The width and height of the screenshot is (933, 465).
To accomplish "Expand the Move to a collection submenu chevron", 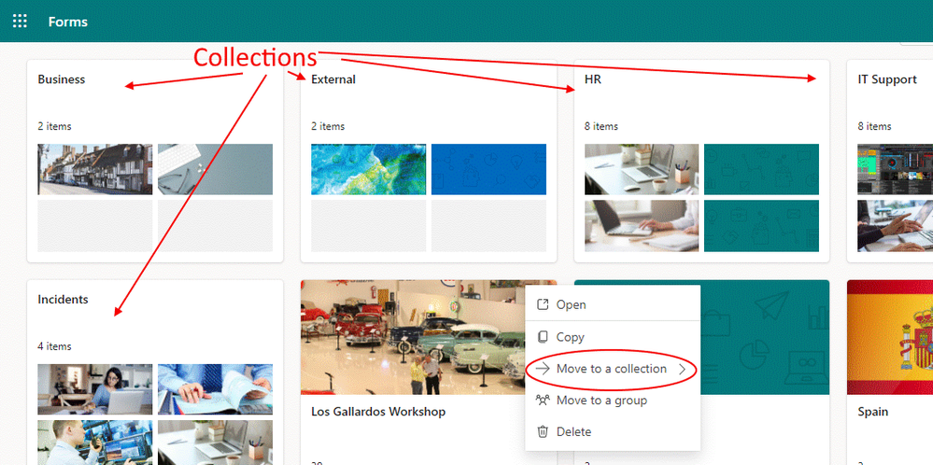I will (683, 369).
